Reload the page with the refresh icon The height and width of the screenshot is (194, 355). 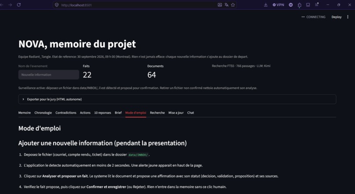pos(19,5)
